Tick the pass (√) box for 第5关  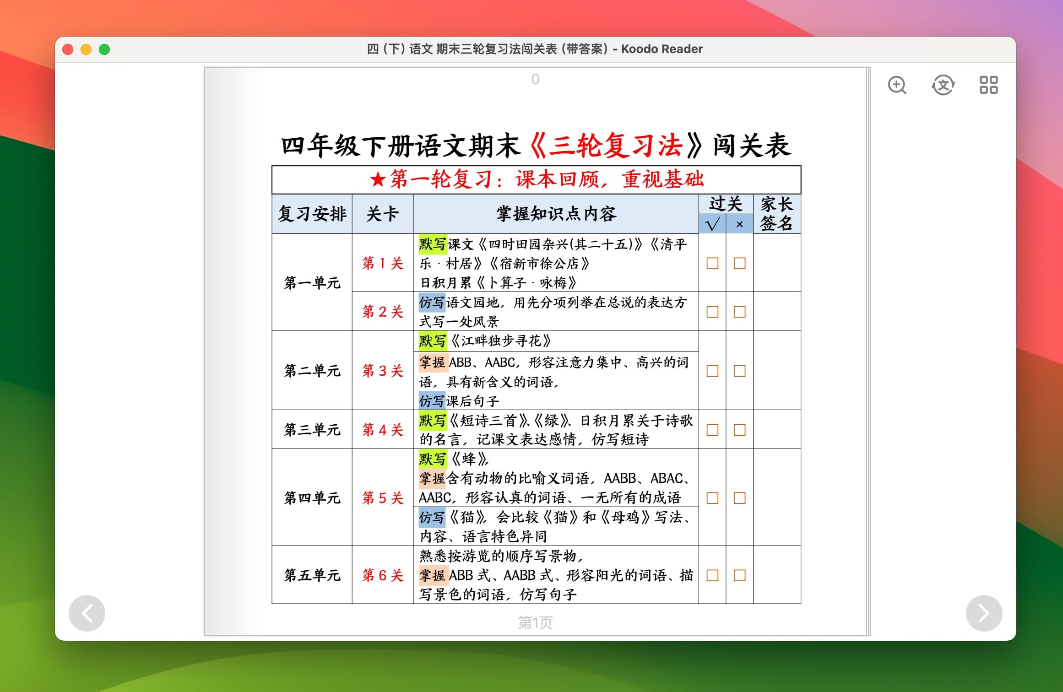tap(712, 497)
